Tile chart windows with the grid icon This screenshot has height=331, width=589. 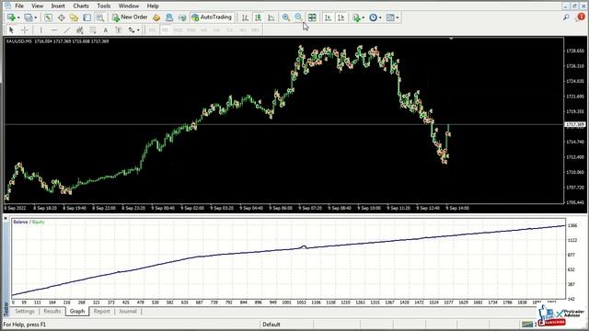[x=312, y=17]
